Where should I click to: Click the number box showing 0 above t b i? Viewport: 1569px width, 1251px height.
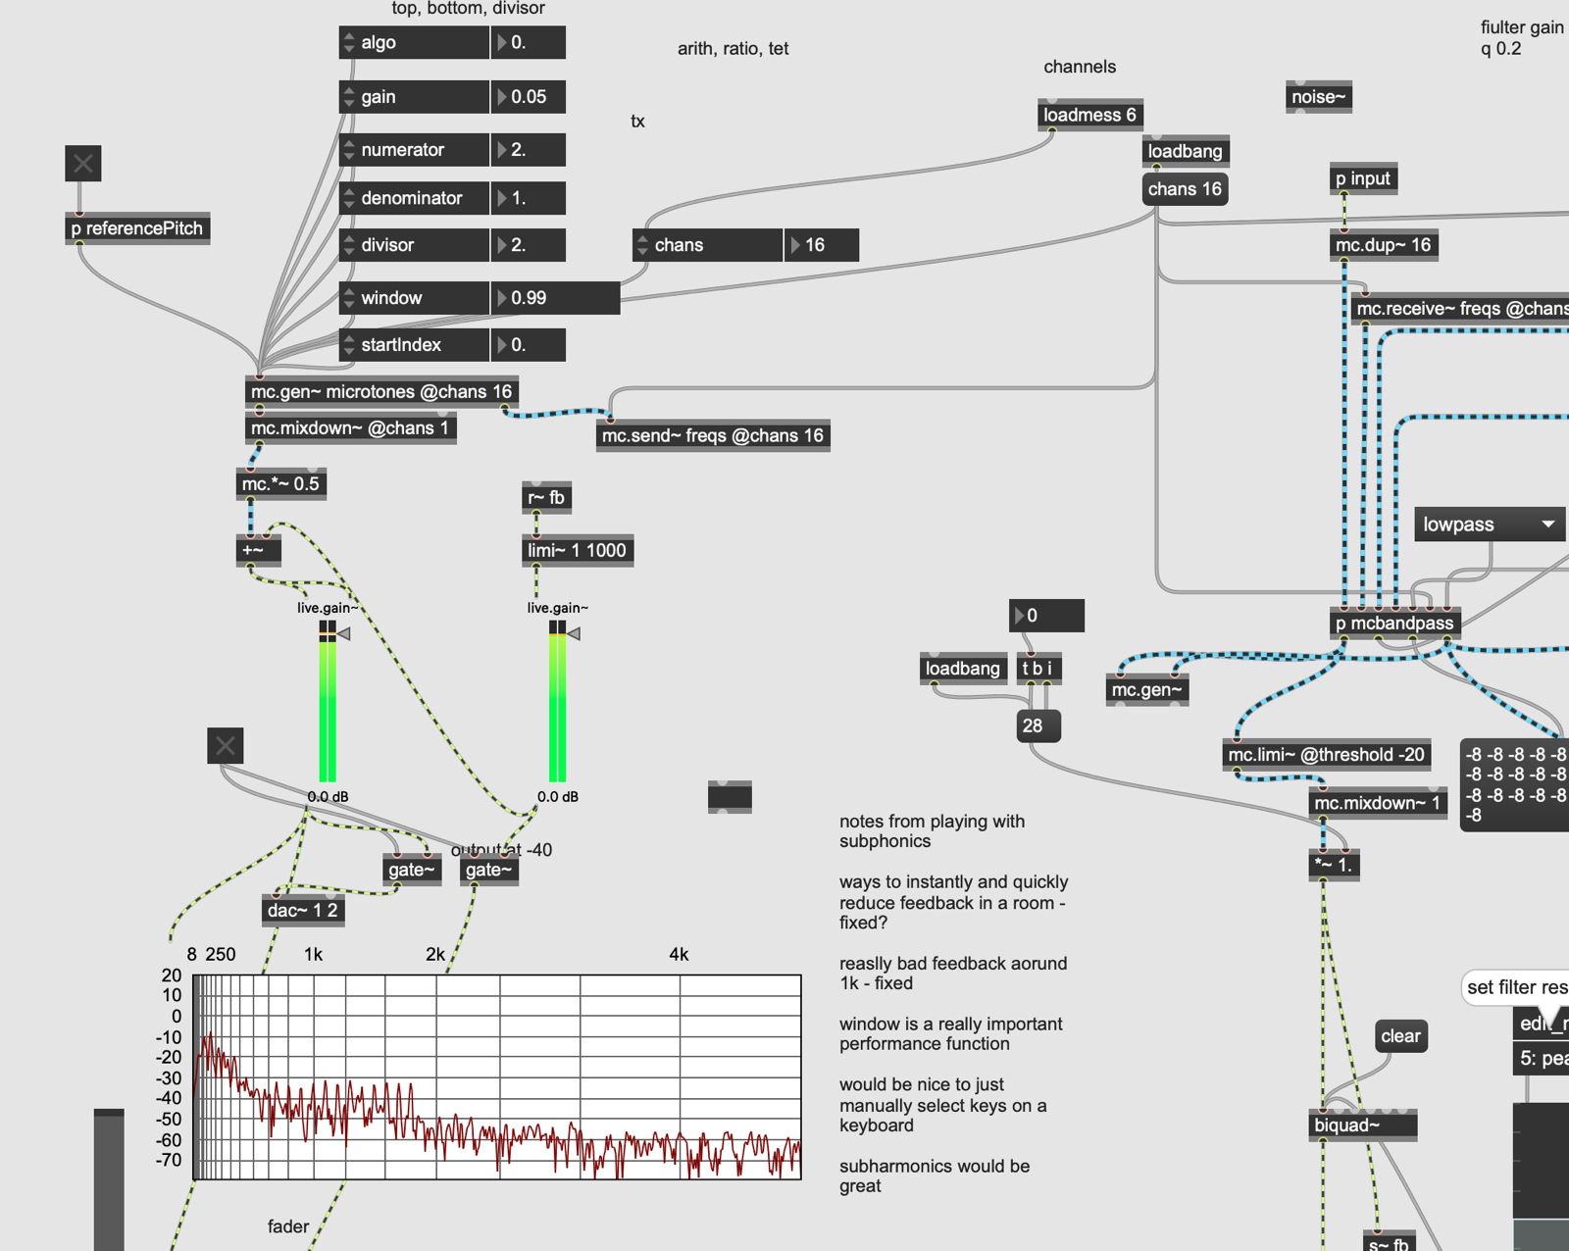click(x=1047, y=616)
